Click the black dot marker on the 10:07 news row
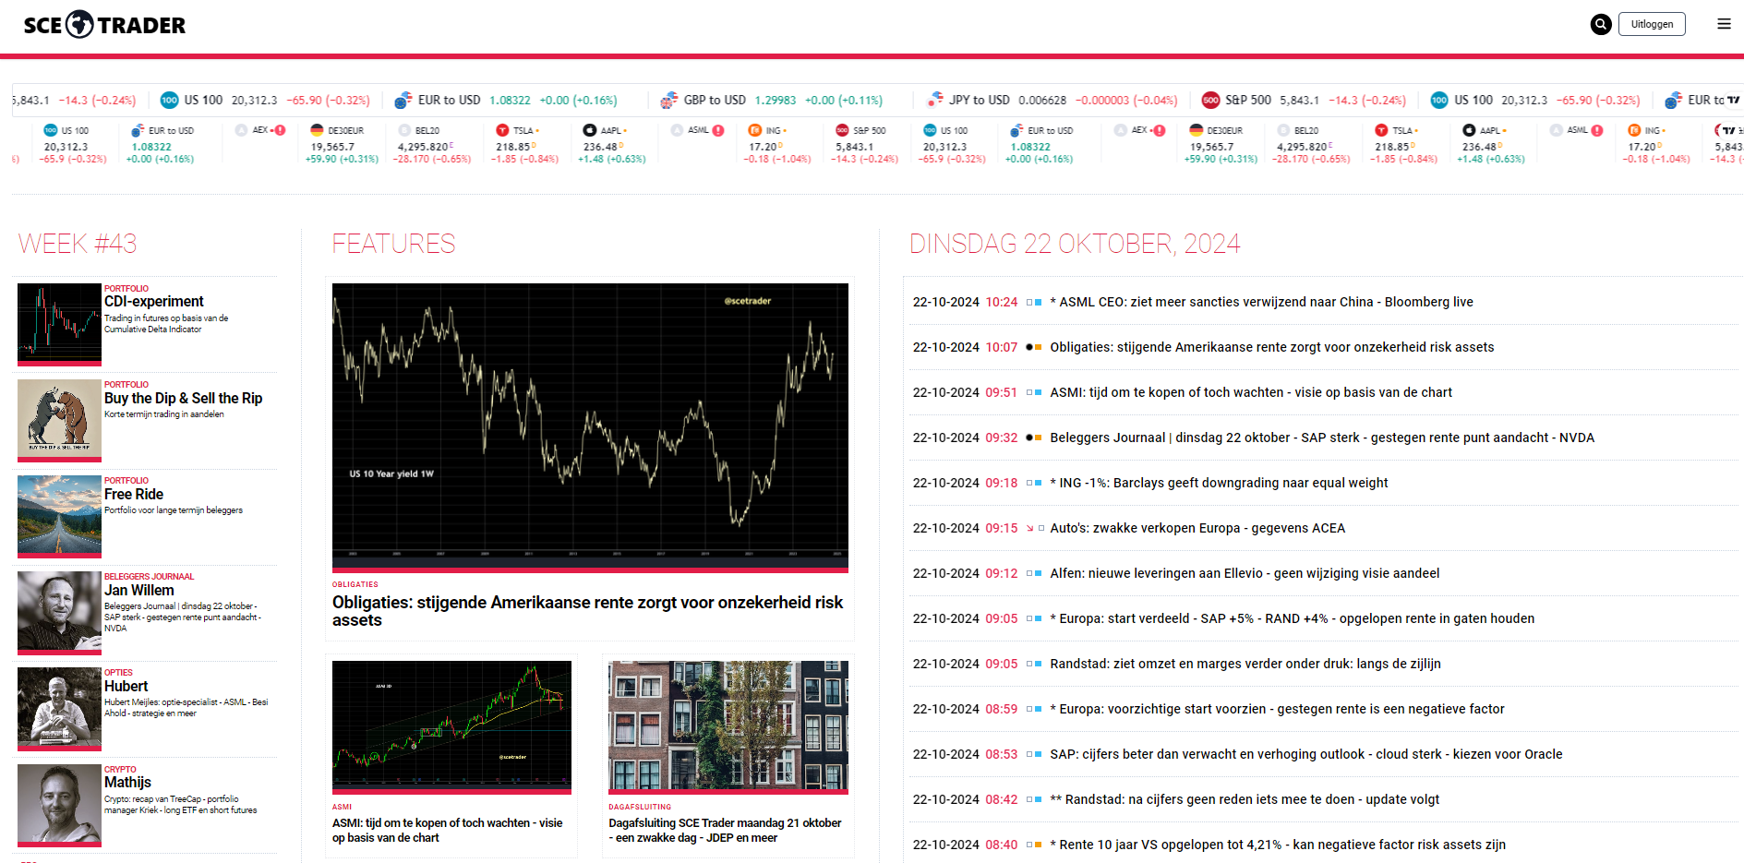This screenshot has height=863, width=1744. point(1029,348)
